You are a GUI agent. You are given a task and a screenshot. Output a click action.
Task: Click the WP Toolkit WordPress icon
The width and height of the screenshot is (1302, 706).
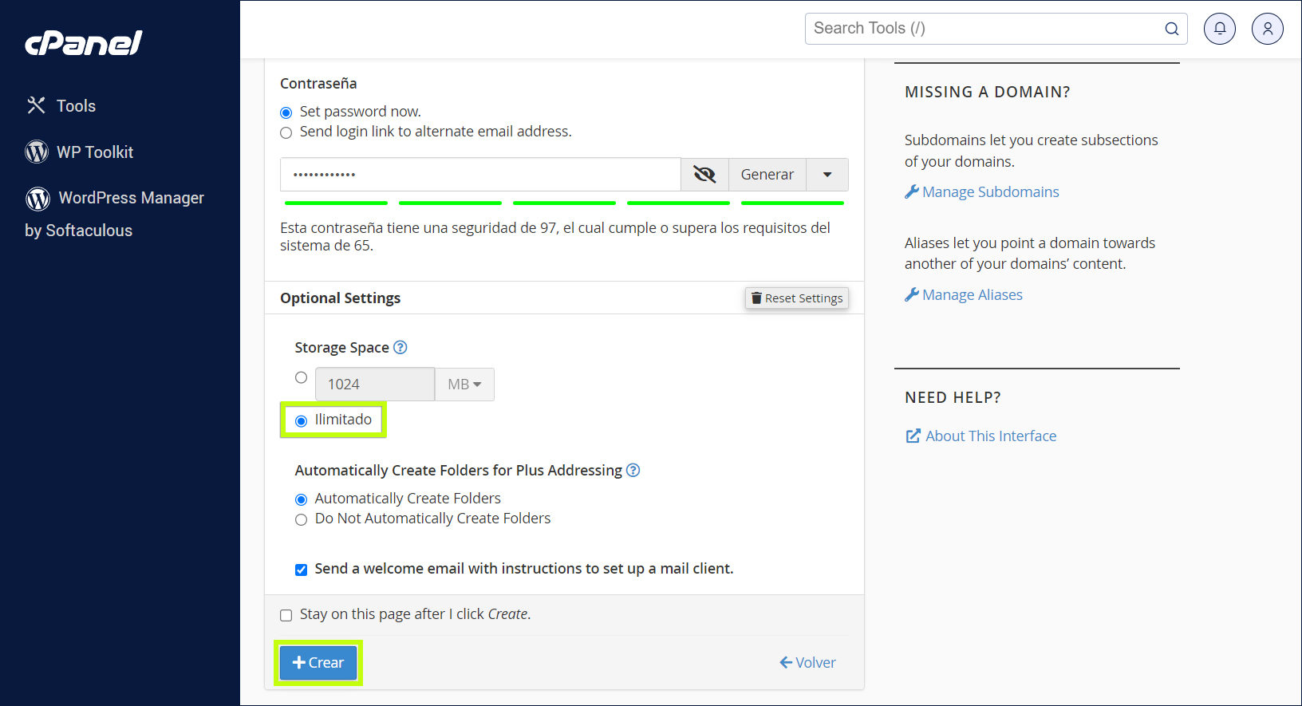[x=37, y=152]
